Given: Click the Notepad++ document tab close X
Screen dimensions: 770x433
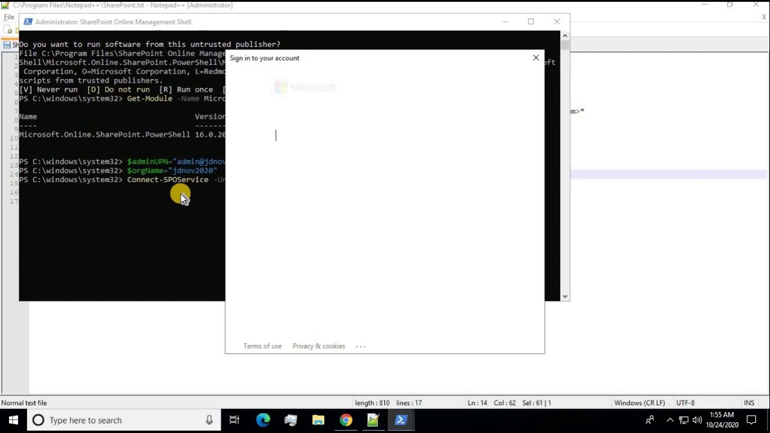Looking at the screenshot, I should click(764, 17).
